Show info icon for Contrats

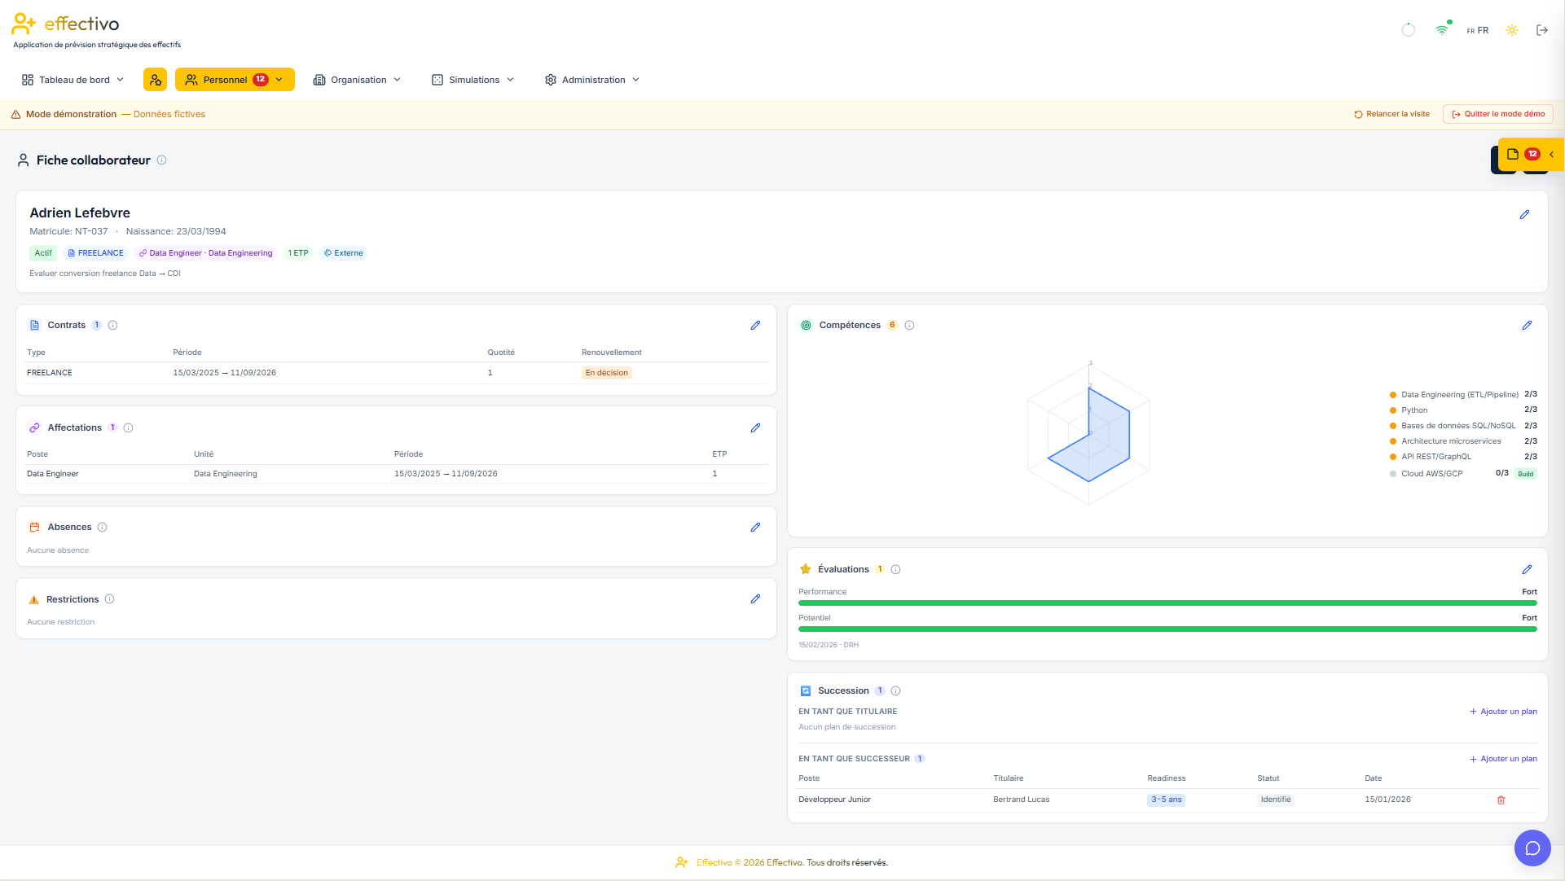113,326
